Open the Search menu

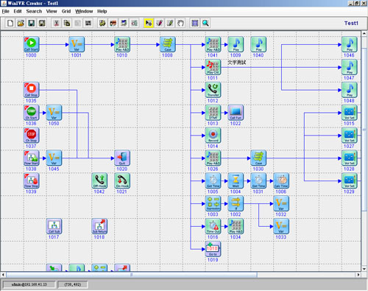pyautogui.click(x=34, y=11)
